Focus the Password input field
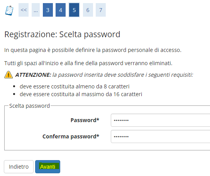 coord(160,120)
